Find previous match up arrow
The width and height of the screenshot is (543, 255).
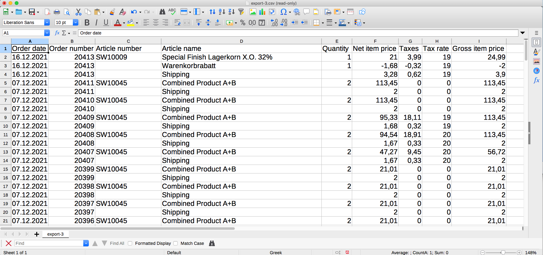95,243
